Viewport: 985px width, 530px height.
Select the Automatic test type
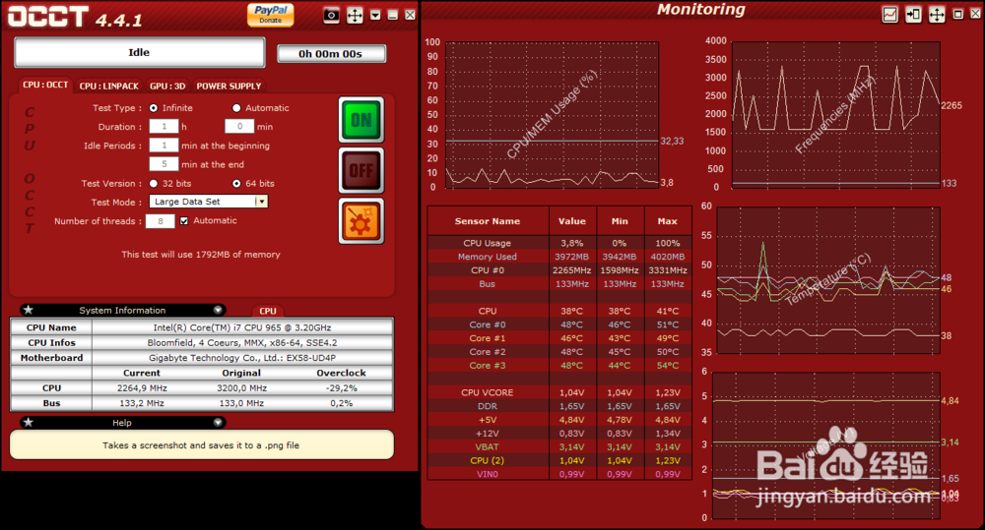(x=236, y=108)
